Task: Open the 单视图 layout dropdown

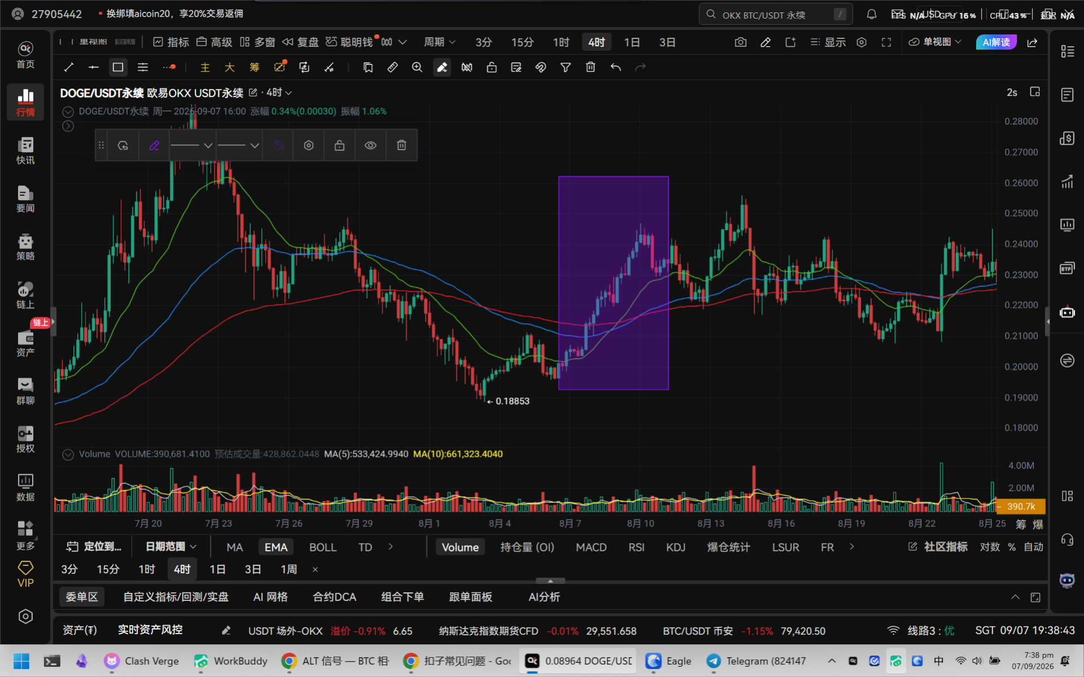Action: 934,42
